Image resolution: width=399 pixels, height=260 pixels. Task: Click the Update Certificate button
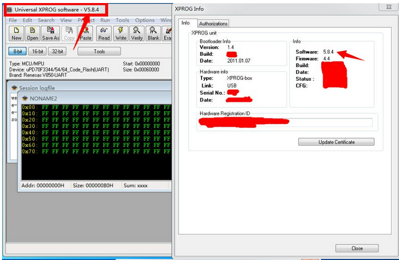(x=336, y=142)
